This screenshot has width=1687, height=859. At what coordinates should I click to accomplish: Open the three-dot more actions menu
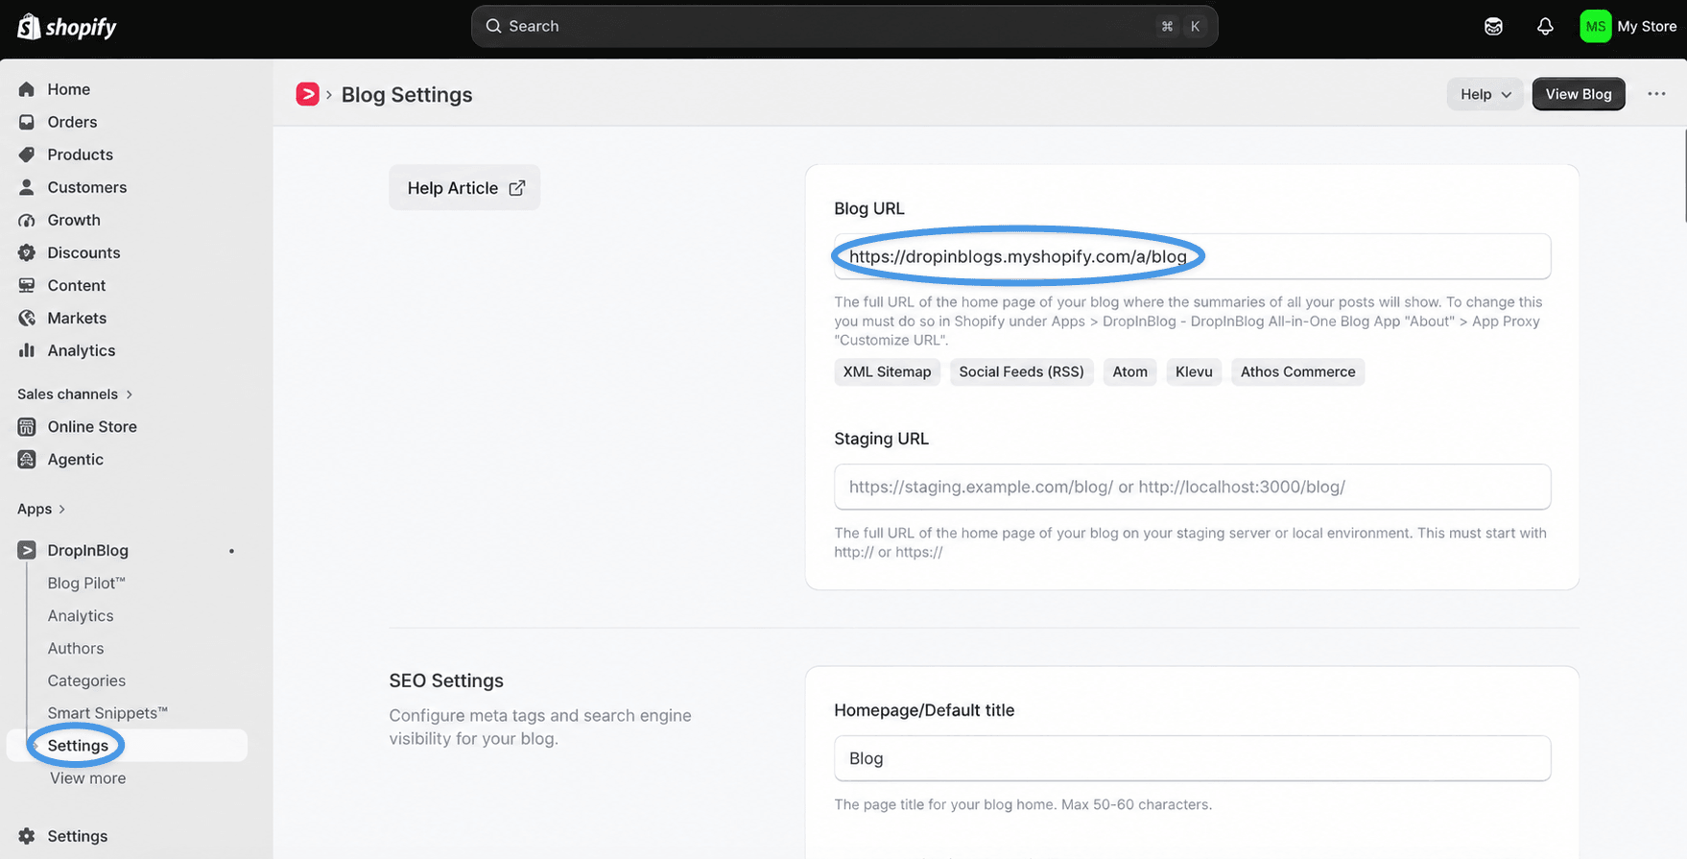(x=1656, y=94)
